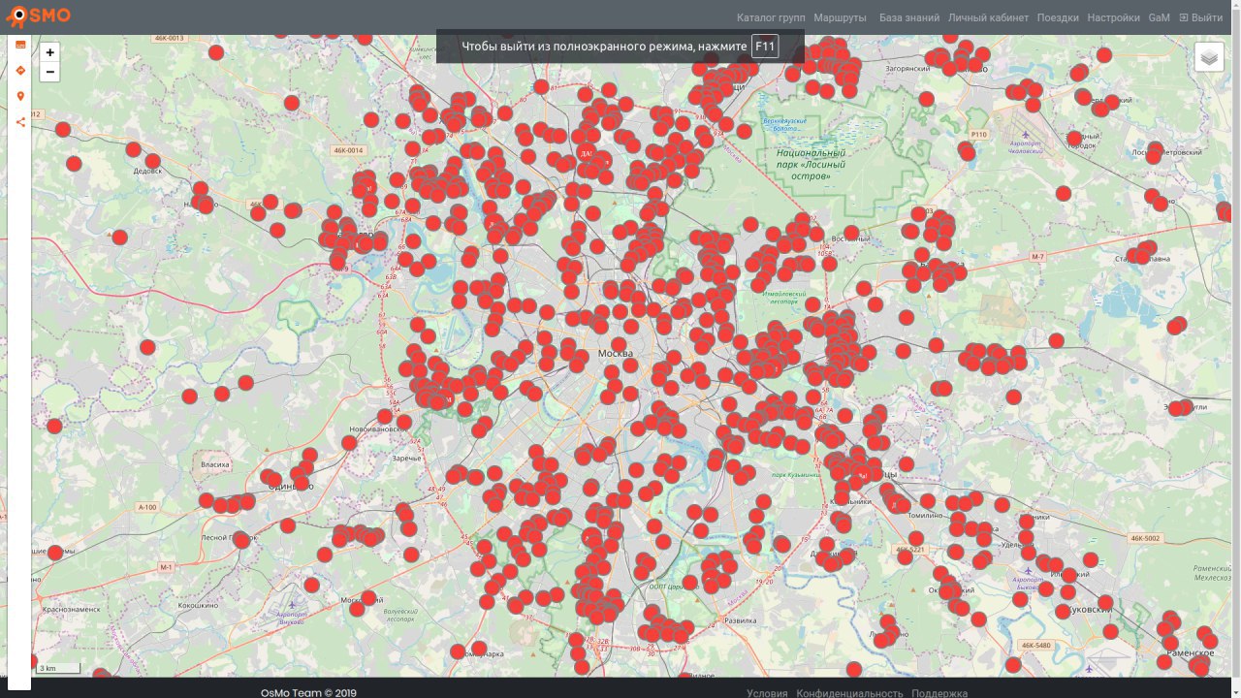Log out using Выйти
The height and width of the screenshot is (698, 1241).
(1201, 17)
